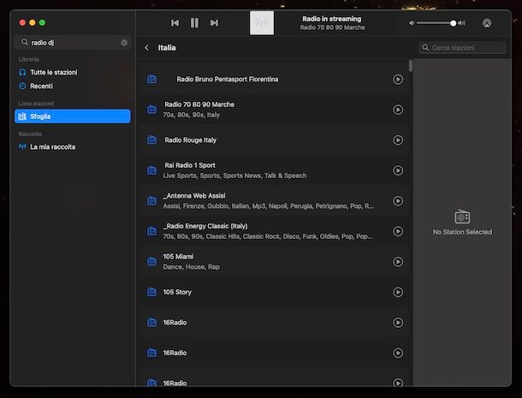Click the No Station Selected radio icon
The image size is (522, 398).
pos(462,217)
